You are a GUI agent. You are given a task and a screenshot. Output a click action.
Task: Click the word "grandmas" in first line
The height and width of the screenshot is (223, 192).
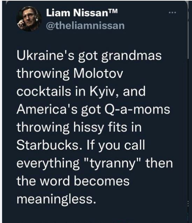click(131, 56)
